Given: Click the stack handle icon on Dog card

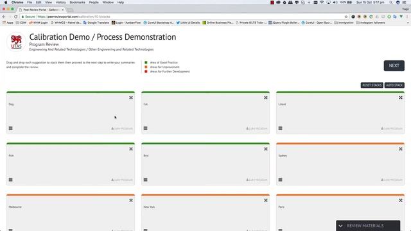Looking at the screenshot, I should coord(10,128).
